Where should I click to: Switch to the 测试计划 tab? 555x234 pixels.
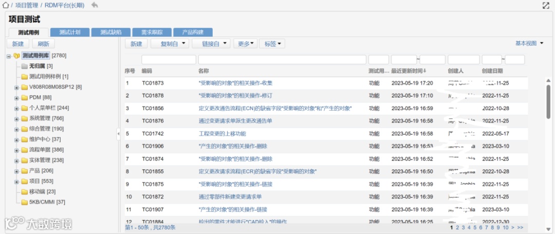[x=70, y=32]
